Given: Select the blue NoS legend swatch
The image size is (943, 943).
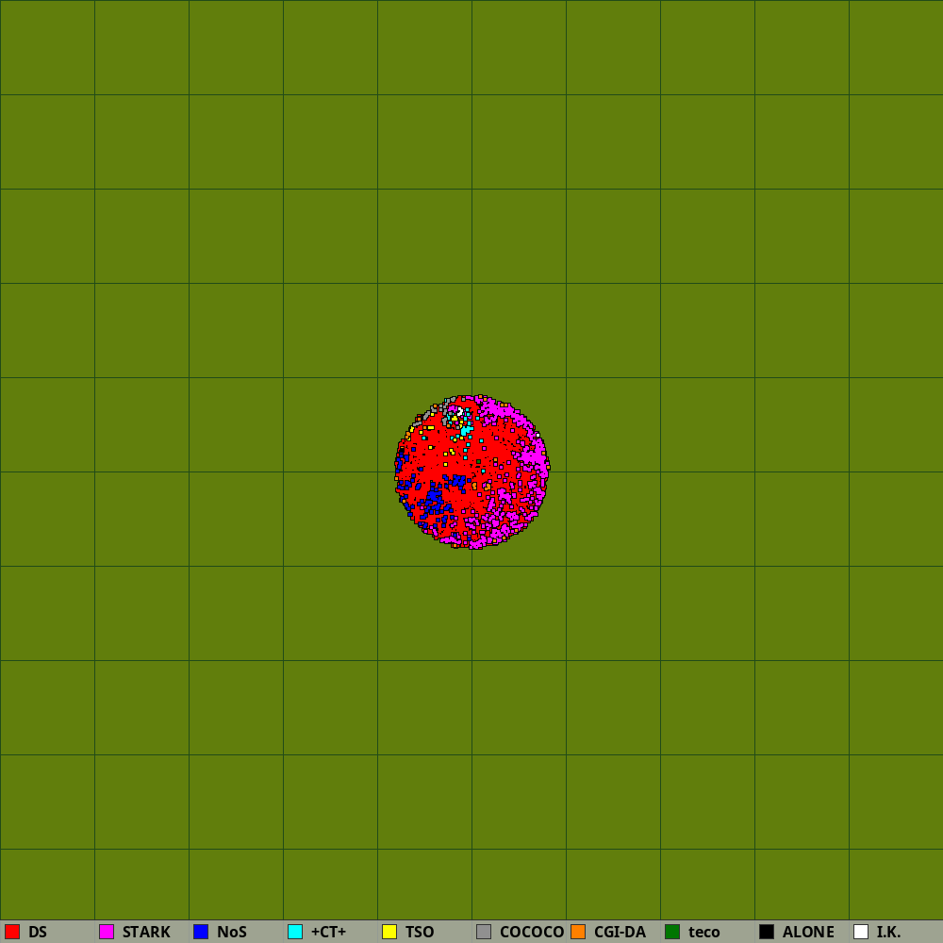Looking at the screenshot, I should tap(201, 932).
